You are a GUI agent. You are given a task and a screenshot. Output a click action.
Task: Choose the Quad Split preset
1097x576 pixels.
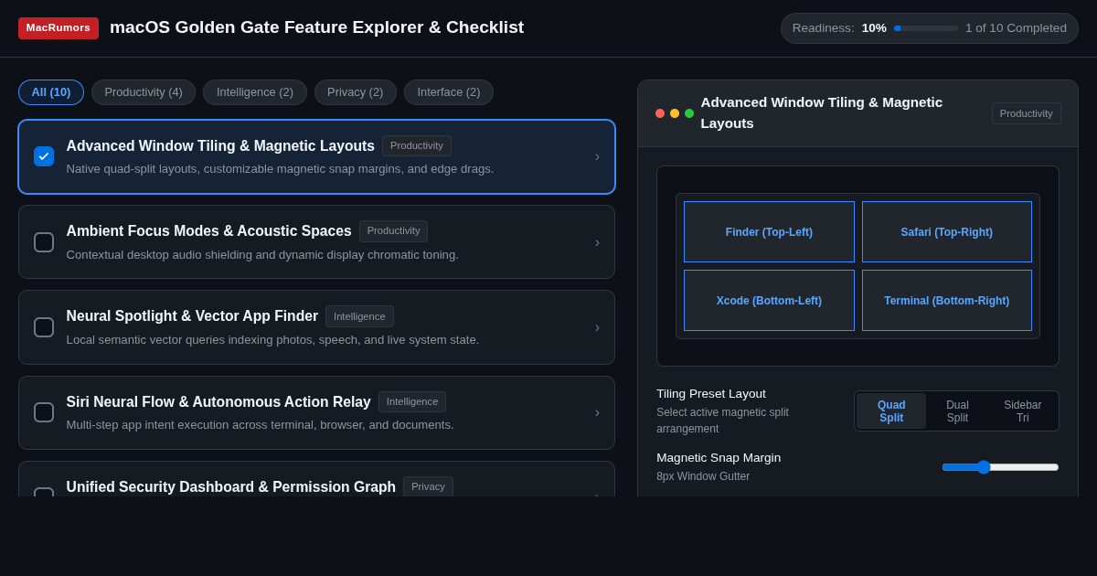891,411
